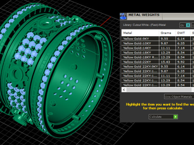Viewport: 194px width, 145px height.
Task: Click the lower gear on the ring model
Action: pos(17,75)
